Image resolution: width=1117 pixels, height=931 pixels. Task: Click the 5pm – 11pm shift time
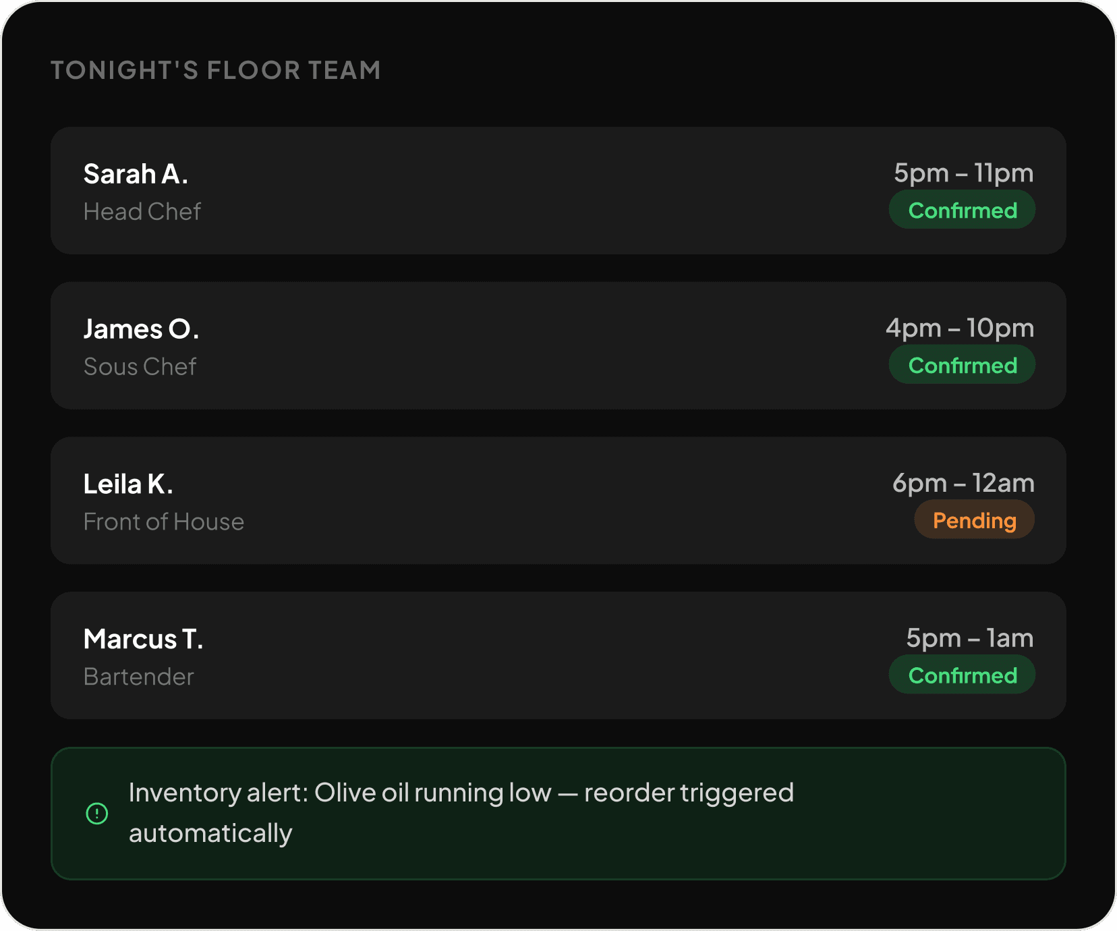point(963,173)
